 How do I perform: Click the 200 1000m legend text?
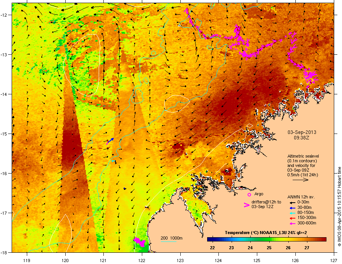pos(171,238)
